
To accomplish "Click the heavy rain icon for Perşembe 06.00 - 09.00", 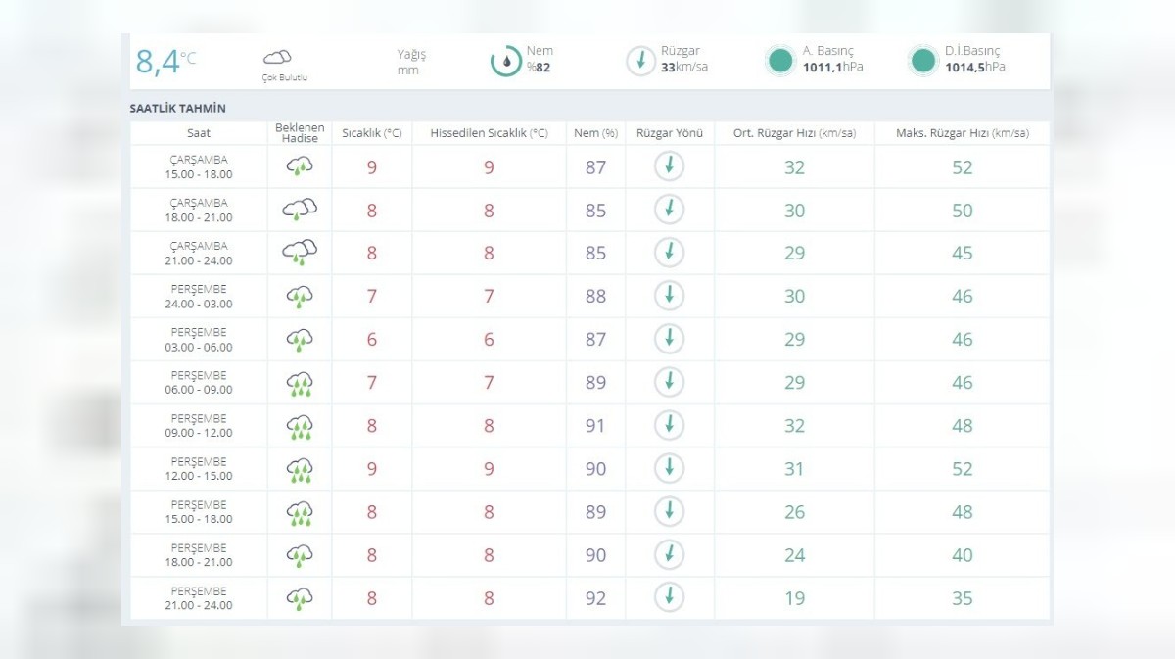I will click(x=300, y=383).
